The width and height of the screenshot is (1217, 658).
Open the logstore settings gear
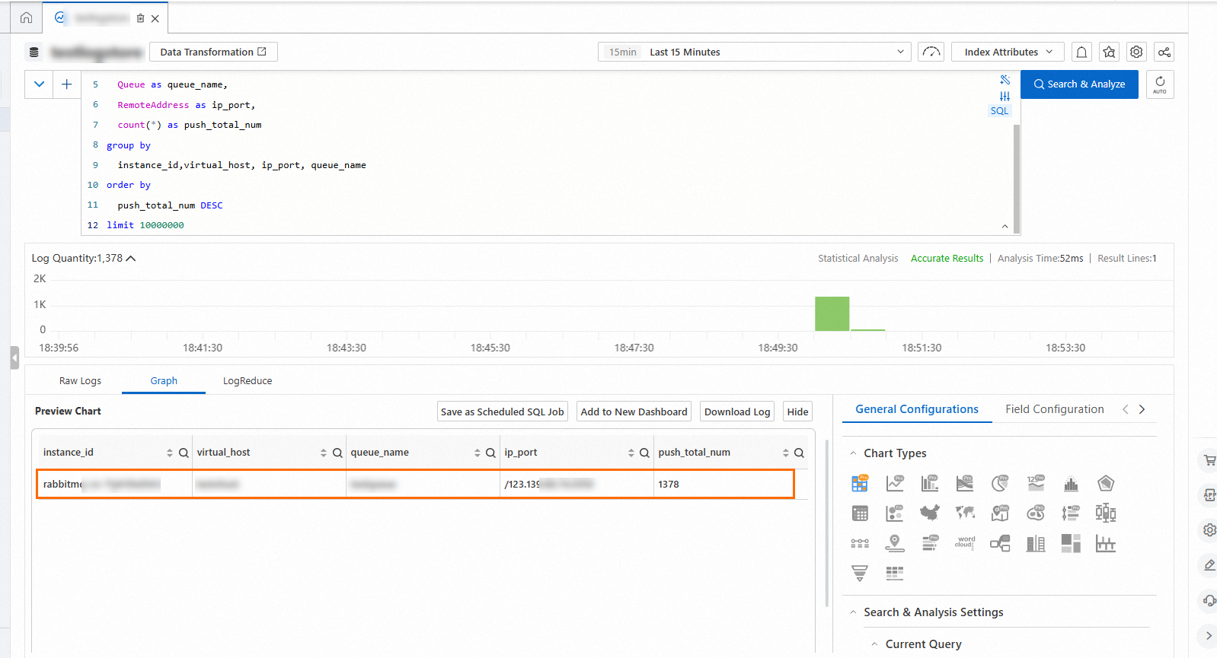click(1136, 52)
